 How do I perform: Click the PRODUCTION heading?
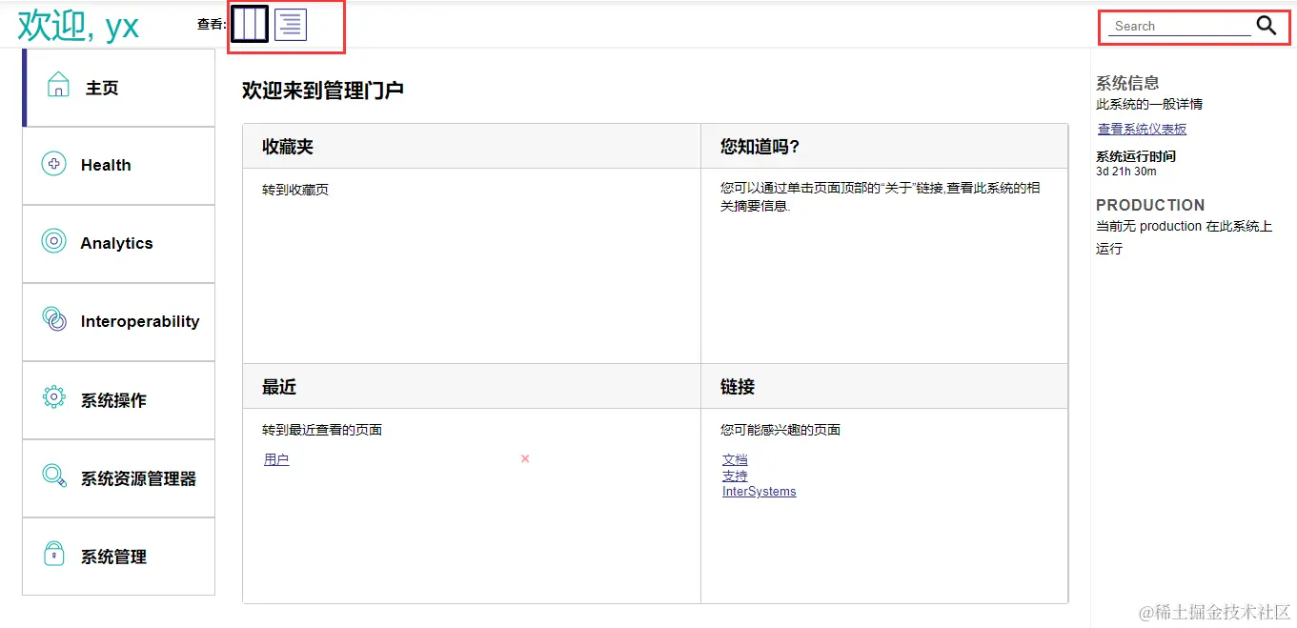tap(1150, 205)
